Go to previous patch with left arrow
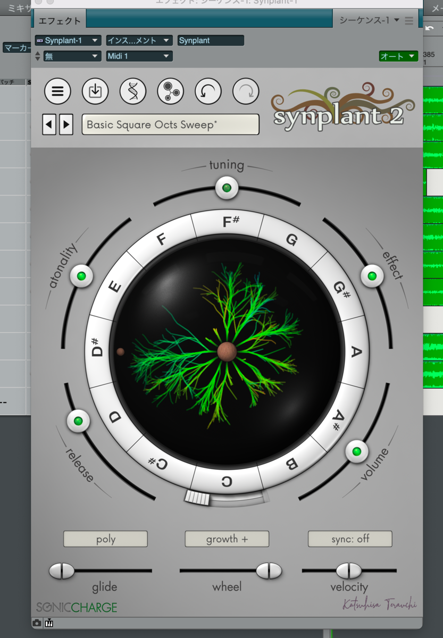This screenshot has width=443, height=638. (x=49, y=125)
